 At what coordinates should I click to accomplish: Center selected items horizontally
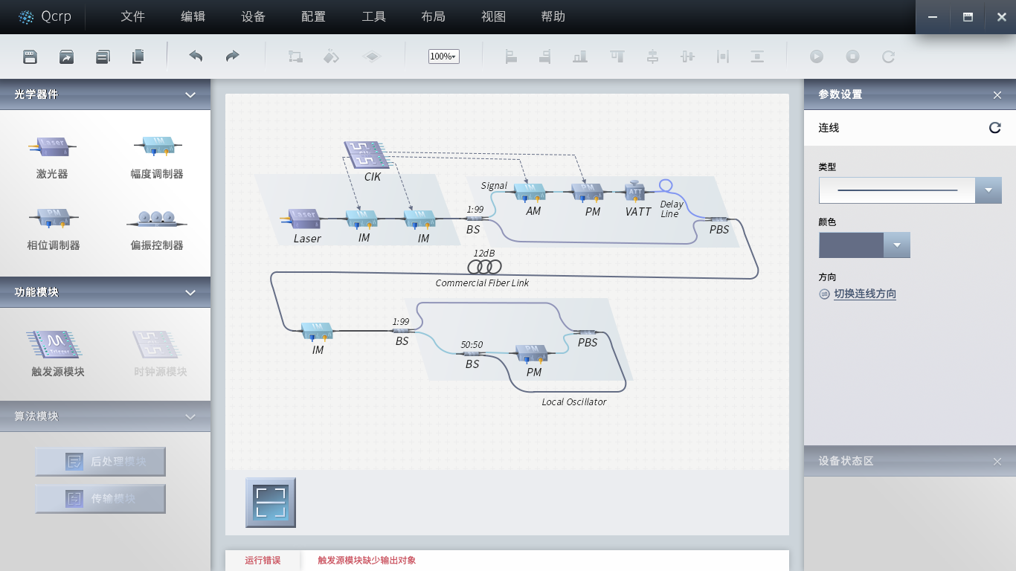tap(652, 57)
